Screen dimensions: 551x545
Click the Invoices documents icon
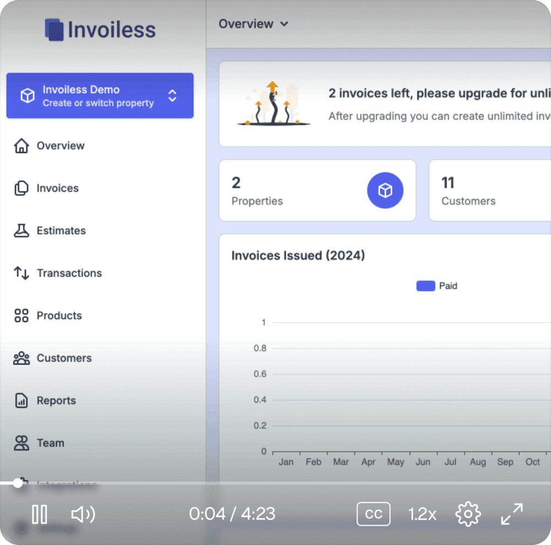click(21, 188)
